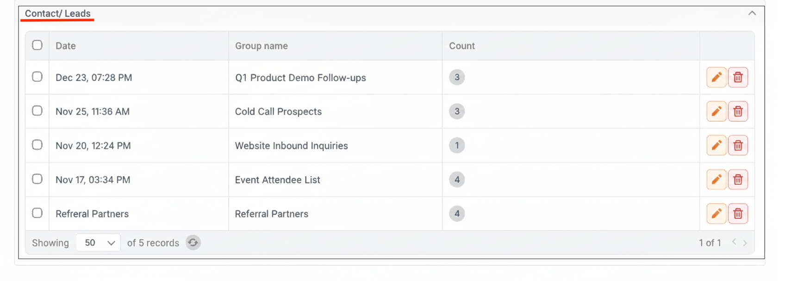
Task: Delete the Cold Call Prospects group
Action: click(x=738, y=111)
